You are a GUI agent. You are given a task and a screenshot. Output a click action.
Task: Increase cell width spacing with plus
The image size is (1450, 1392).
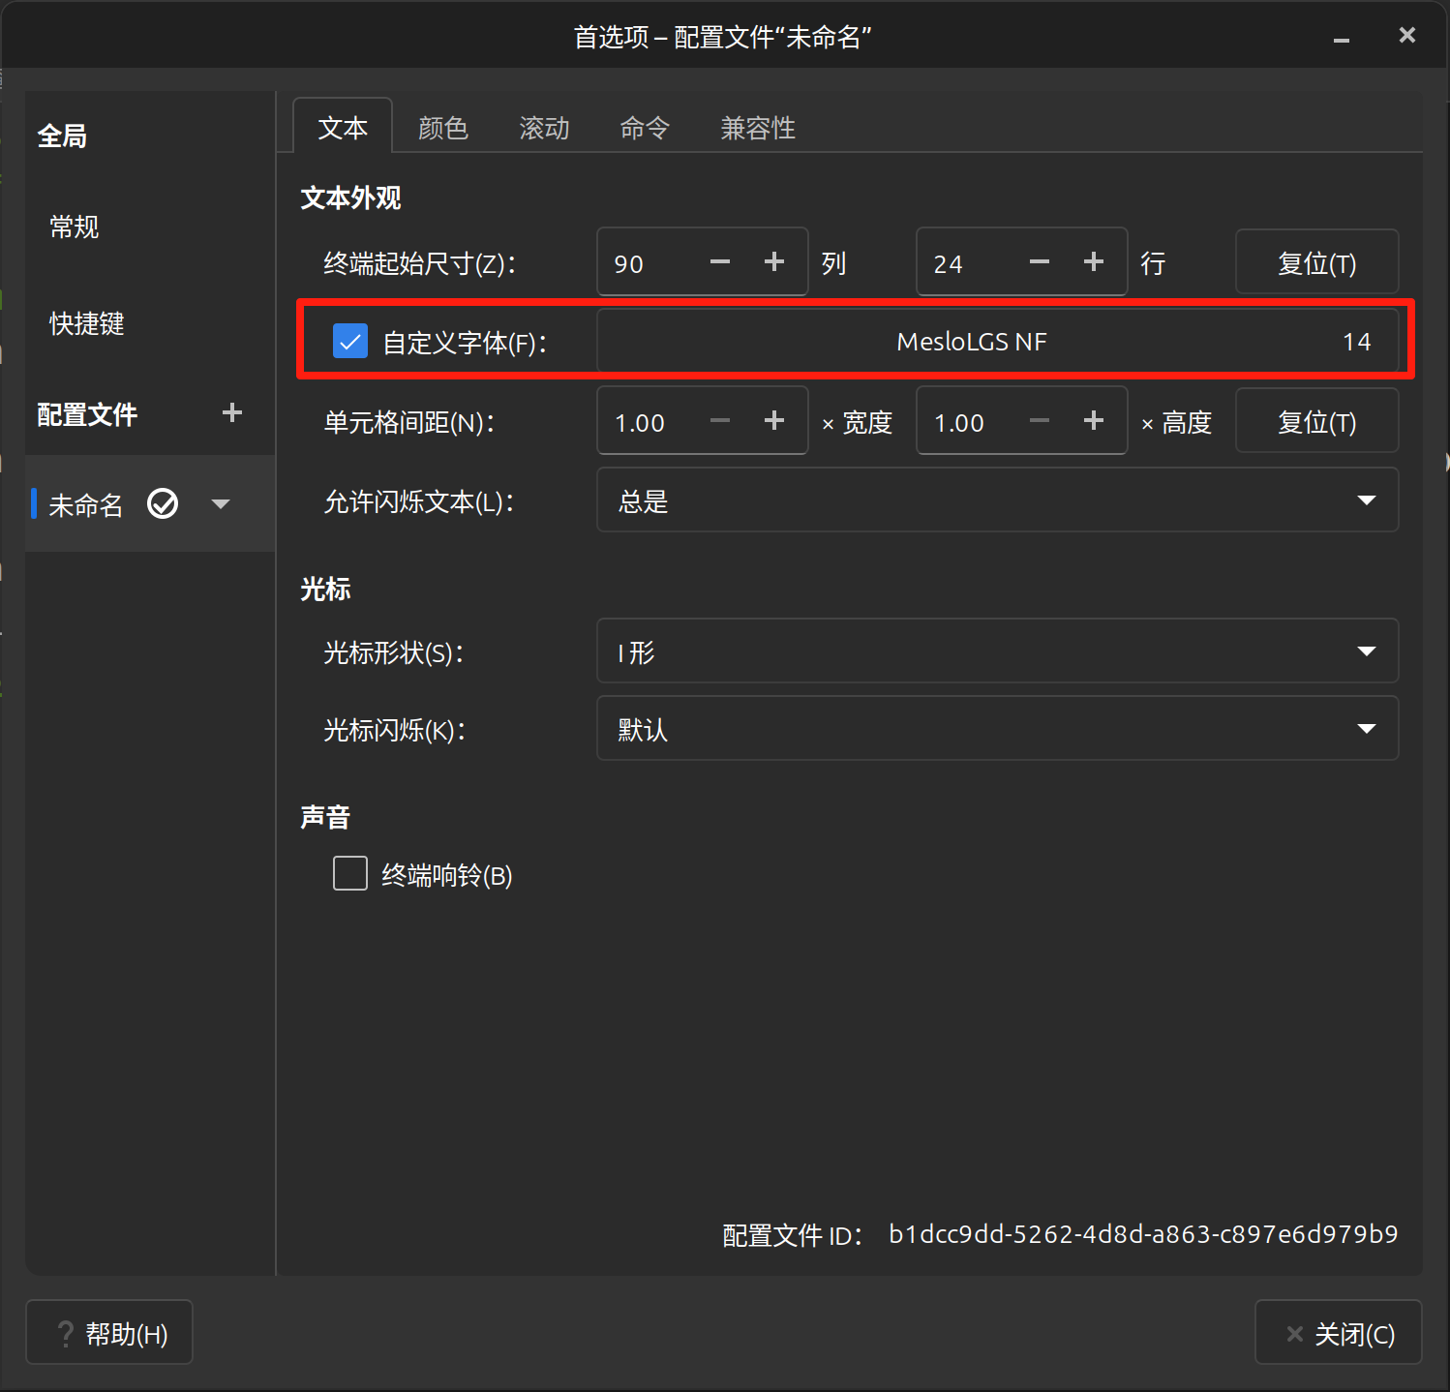point(773,421)
